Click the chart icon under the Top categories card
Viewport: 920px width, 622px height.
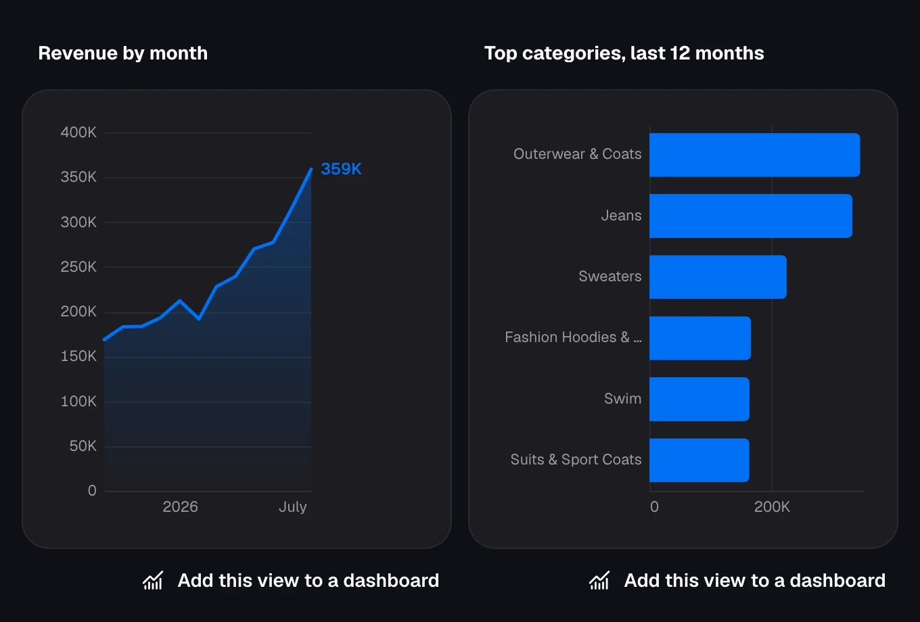point(599,580)
